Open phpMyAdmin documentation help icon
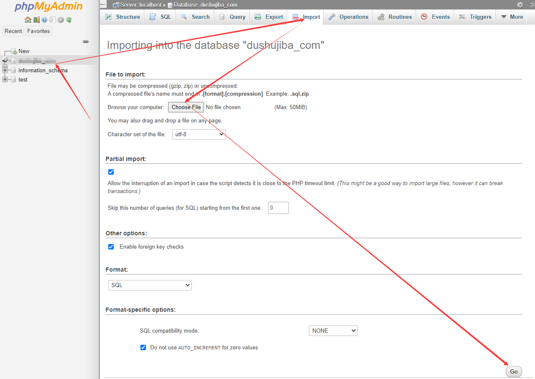Image resolution: width=535 pixels, height=379 pixels. click(x=44, y=20)
